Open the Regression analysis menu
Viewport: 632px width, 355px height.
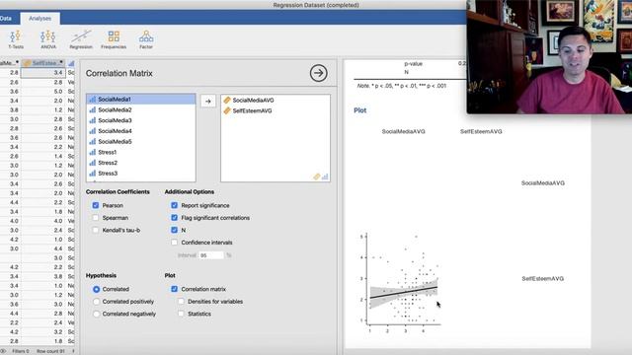(x=81, y=39)
